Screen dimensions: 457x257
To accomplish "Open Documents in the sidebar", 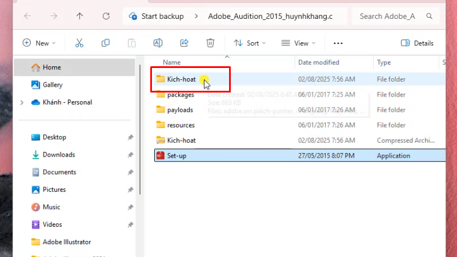I will [x=59, y=172].
